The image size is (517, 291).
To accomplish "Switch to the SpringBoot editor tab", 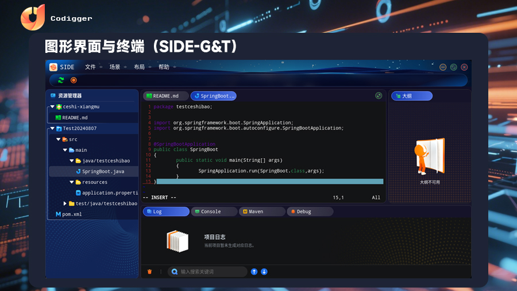I will [214, 96].
